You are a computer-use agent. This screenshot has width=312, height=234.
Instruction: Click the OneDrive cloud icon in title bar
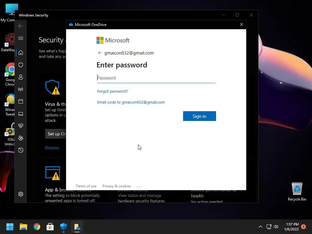coord(71,24)
